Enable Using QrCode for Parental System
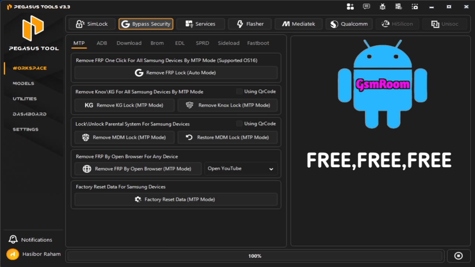 click(x=239, y=123)
